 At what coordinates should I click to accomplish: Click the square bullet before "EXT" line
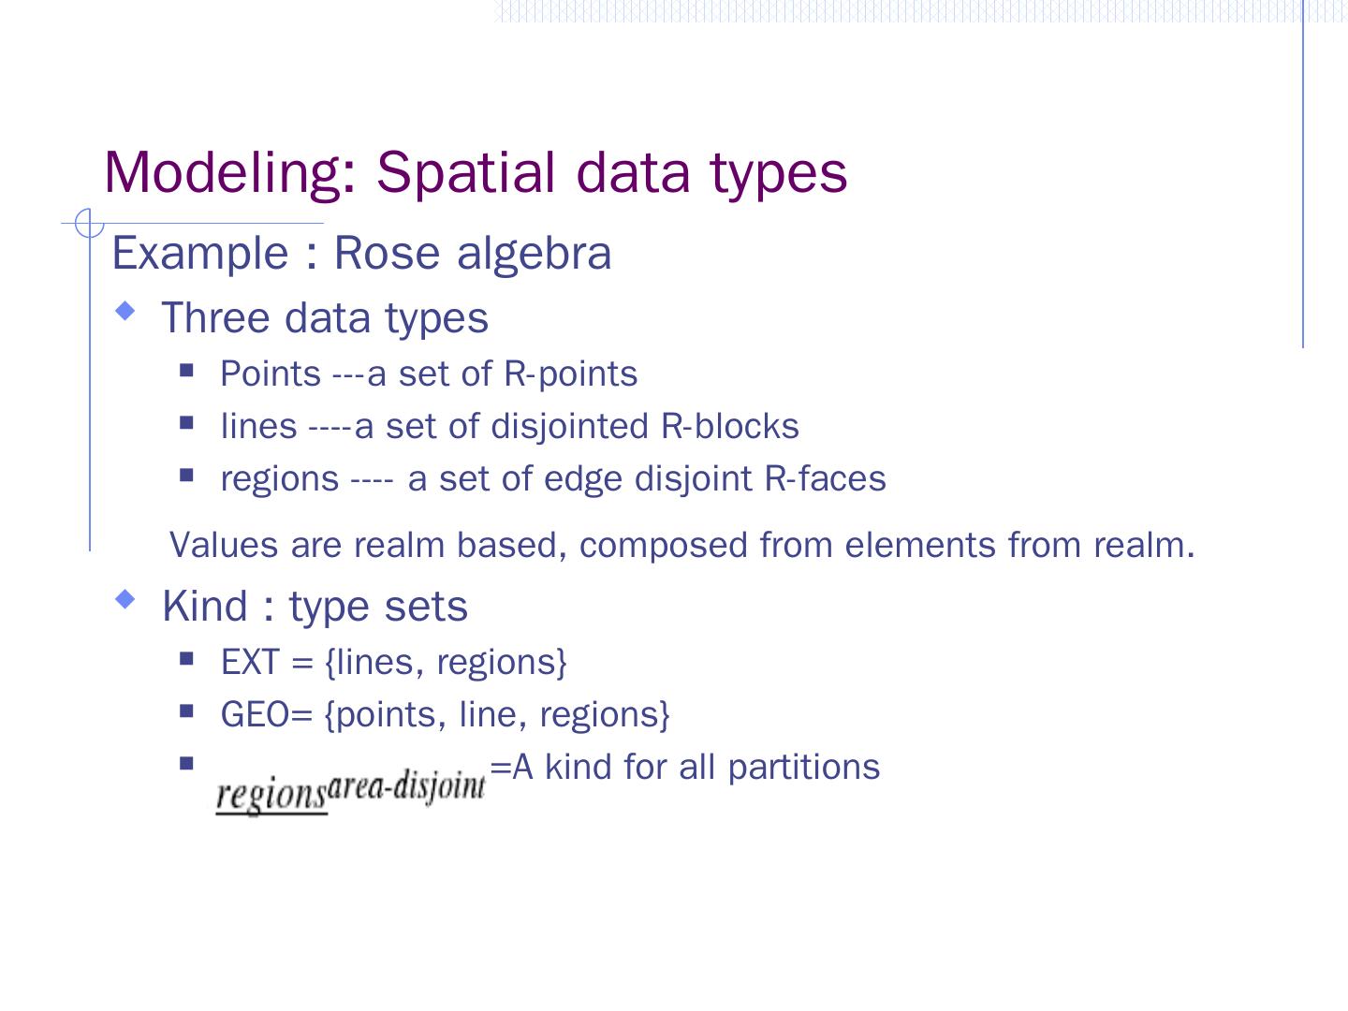[x=186, y=659]
